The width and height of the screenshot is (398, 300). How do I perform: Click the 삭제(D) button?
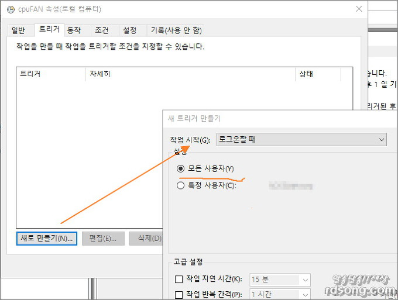click(149, 239)
